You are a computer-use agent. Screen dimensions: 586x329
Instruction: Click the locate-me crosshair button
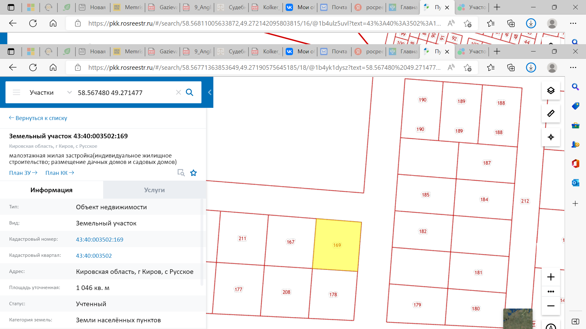click(551, 137)
